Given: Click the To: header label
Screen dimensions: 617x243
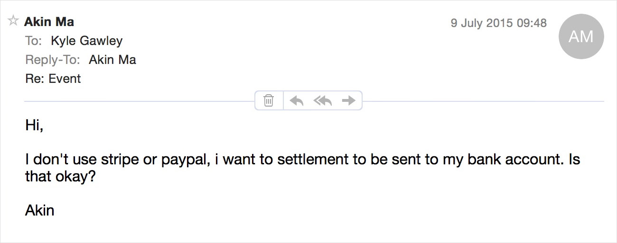Looking at the screenshot, I should tap(34, 41).
